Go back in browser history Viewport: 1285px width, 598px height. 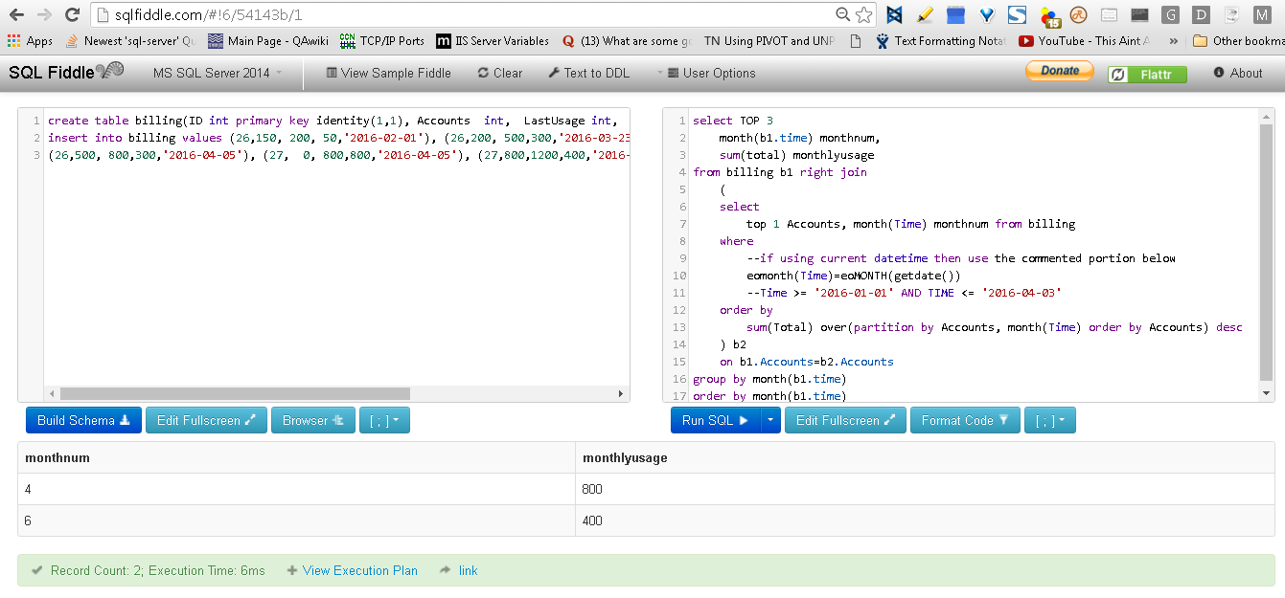click(x=16, y=15)
